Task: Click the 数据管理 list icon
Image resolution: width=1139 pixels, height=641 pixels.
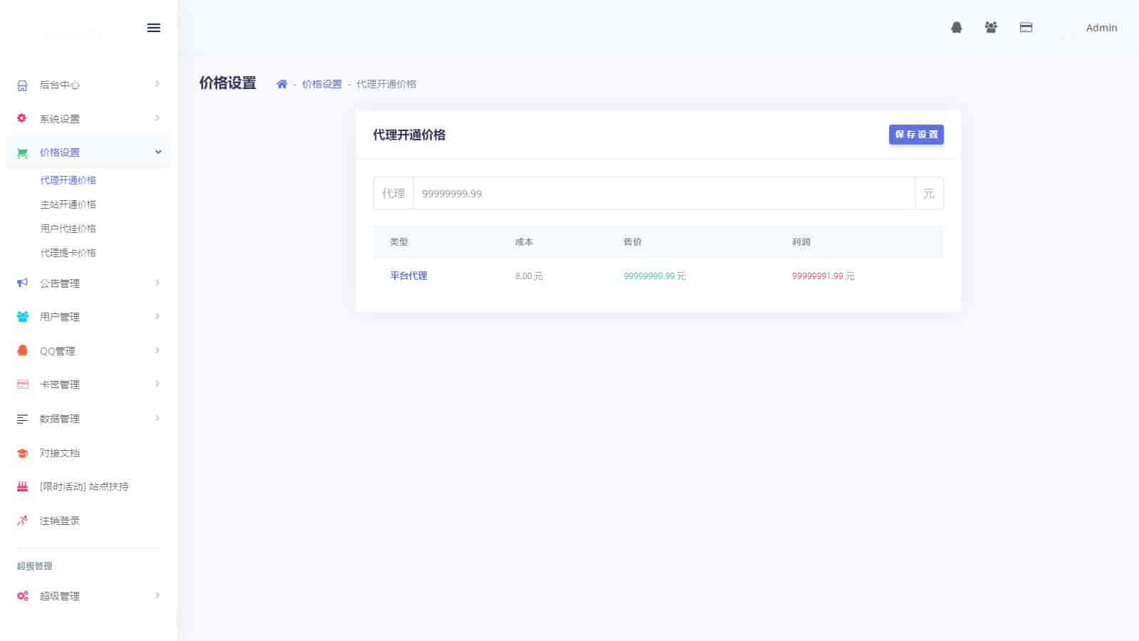Action: point(23,419)
